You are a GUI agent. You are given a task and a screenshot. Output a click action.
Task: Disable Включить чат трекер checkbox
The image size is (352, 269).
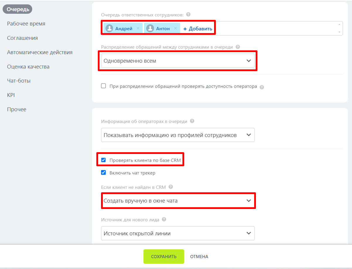(x=103, y=173)
